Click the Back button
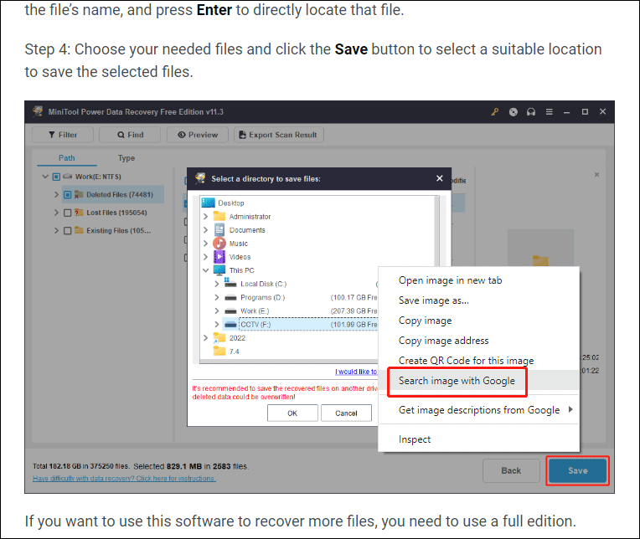This screenshot has height=539, width=640. point(511,470)
